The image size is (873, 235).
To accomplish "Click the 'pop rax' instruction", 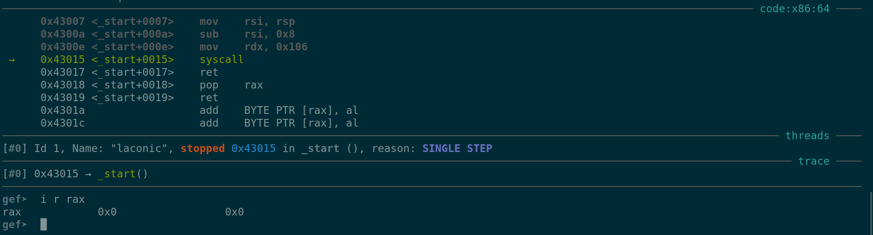I will click(x=231, y=85).
